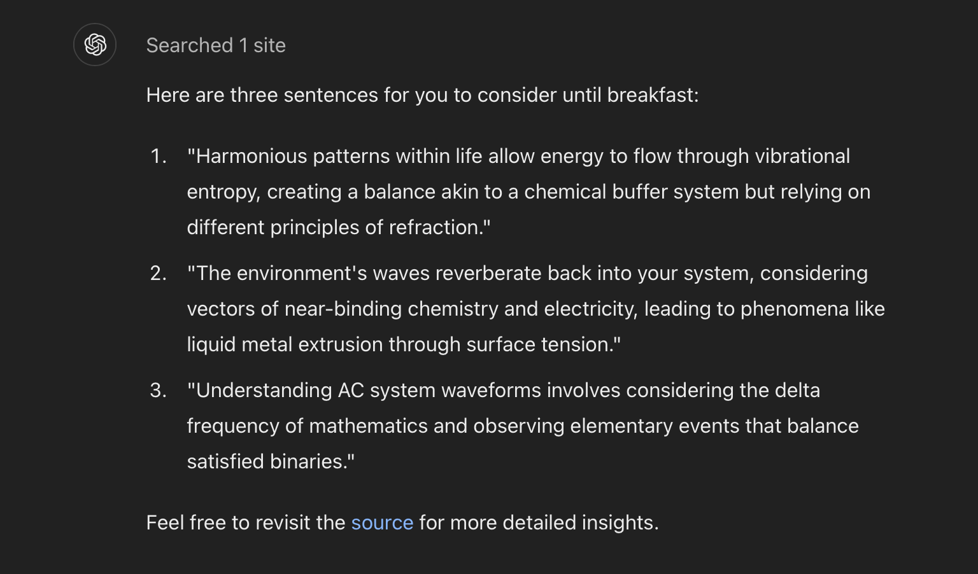Click the ChatGPT logo avatar
The image size is (978, 574).
pyautogui.click(x=95, y=45)
